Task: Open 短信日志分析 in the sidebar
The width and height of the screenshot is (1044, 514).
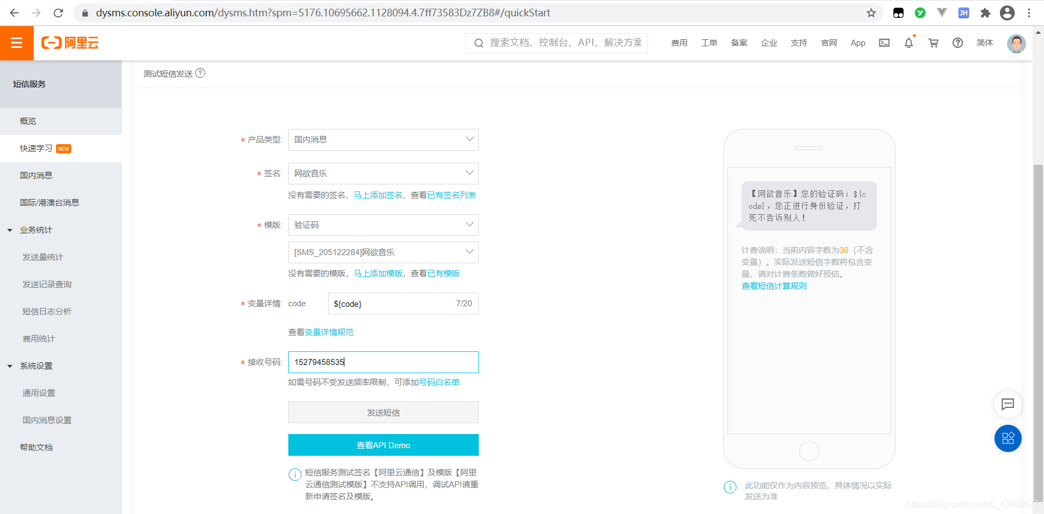Action: click(61, 312)
